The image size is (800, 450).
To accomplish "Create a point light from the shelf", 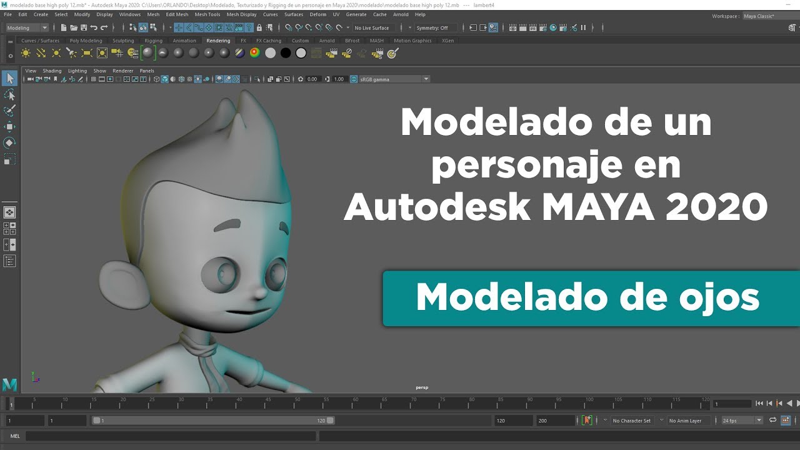I will [56, 53].
